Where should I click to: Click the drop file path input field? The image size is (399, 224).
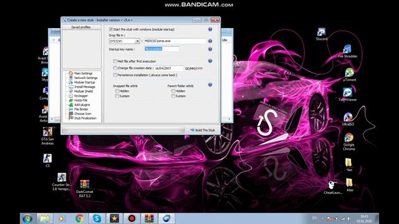(x=175, y=41)
